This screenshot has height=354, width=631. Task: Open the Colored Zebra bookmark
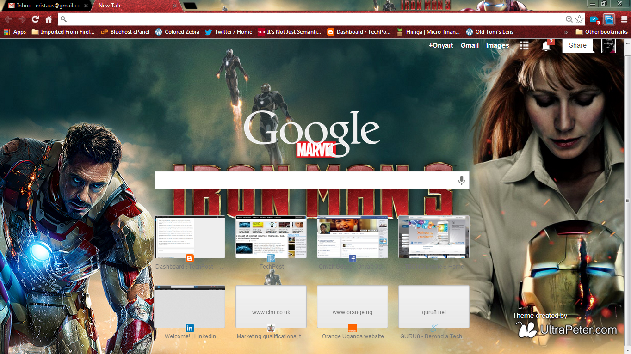(x=178, y=32)
